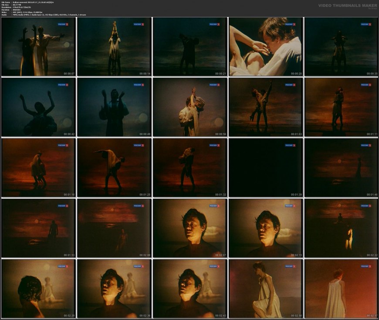Screen dimensions: 379x320
Task: Click the Audio info line in the header
Action: pos(44,15)
